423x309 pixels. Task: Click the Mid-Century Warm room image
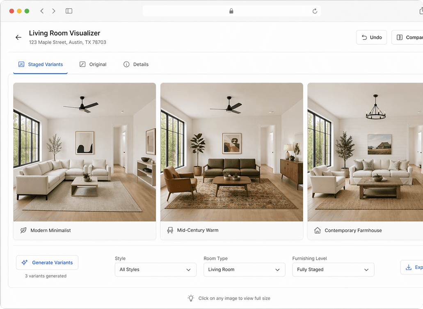point(231,152)
